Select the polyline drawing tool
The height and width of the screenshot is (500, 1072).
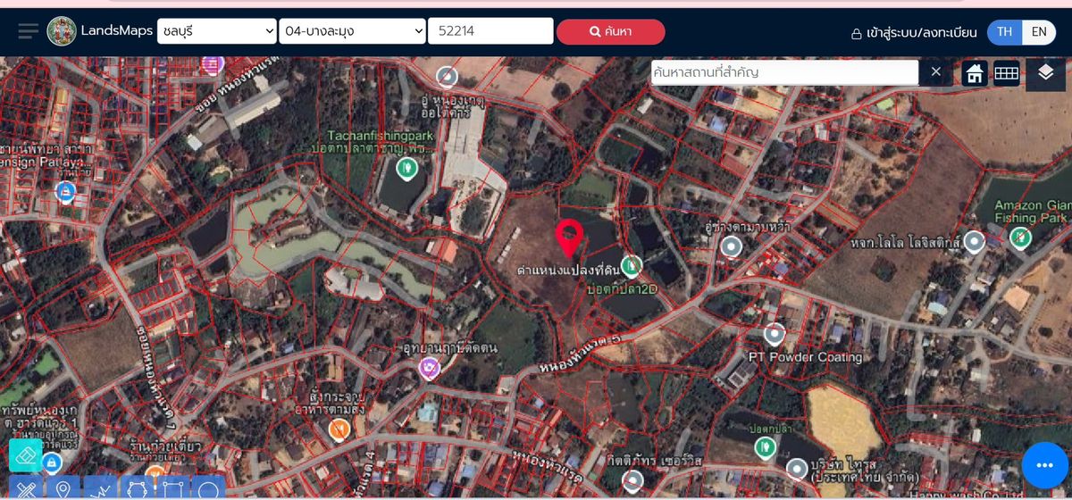[100, 489]
